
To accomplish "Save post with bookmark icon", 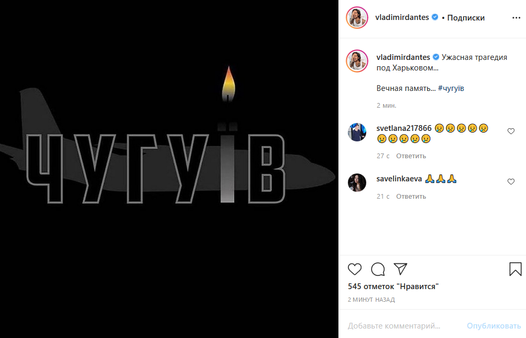I will point(515,269).
